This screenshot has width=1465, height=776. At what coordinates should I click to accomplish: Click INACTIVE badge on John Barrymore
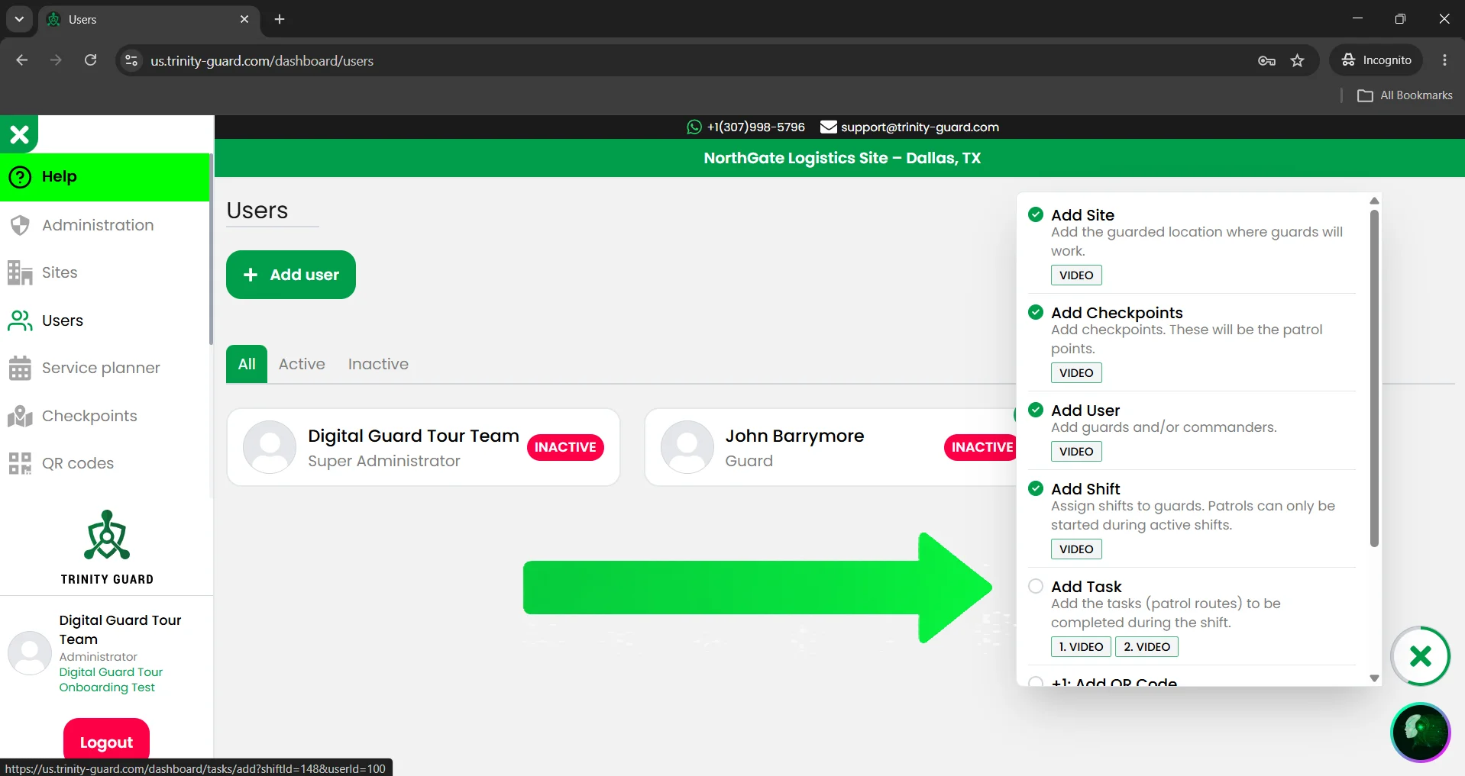981,447
